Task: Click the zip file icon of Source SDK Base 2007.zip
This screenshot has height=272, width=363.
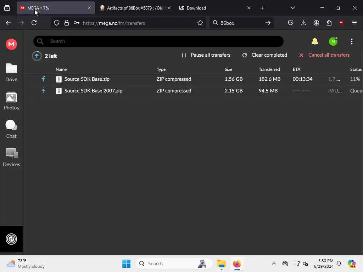Action: pyautogui.click(x=58, y=91)
